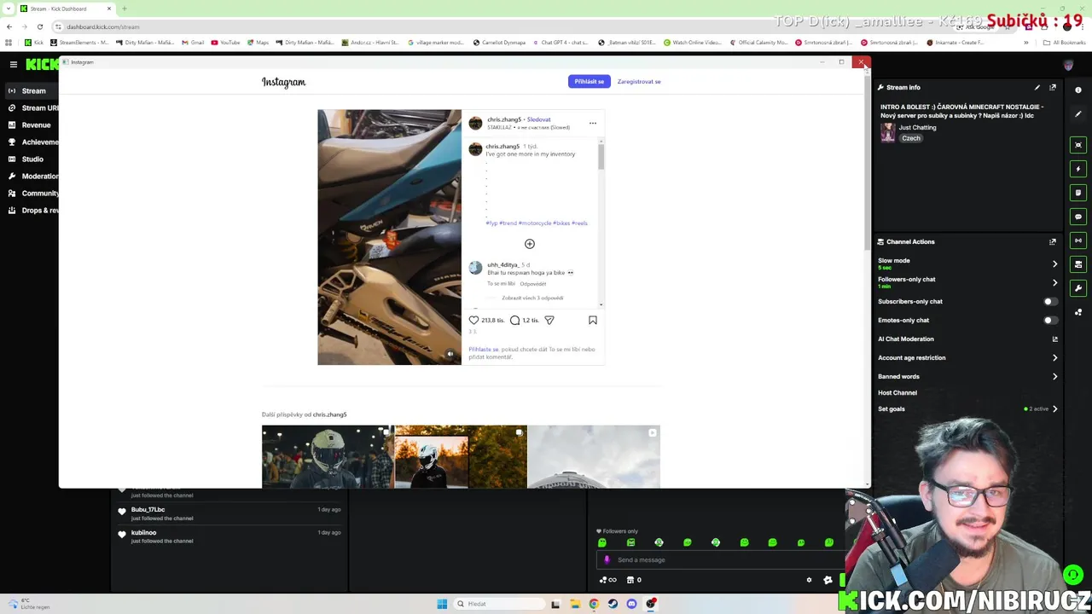Toggle the wrench widget in the right sidebar
The height and width of the screenshot is (614, 1092).
(x=1078, y=288)
